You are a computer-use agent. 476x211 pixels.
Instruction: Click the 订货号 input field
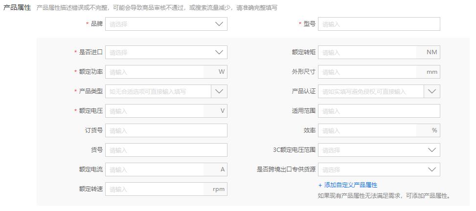pos(166,130)
